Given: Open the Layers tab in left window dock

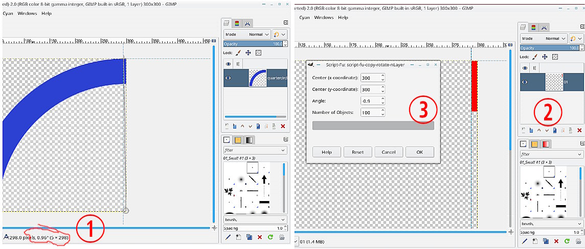Looking at the screenshot, I should tap(227, 23).
